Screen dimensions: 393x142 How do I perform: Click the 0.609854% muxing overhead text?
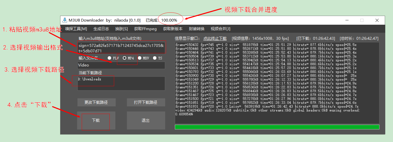click(184, 114)
